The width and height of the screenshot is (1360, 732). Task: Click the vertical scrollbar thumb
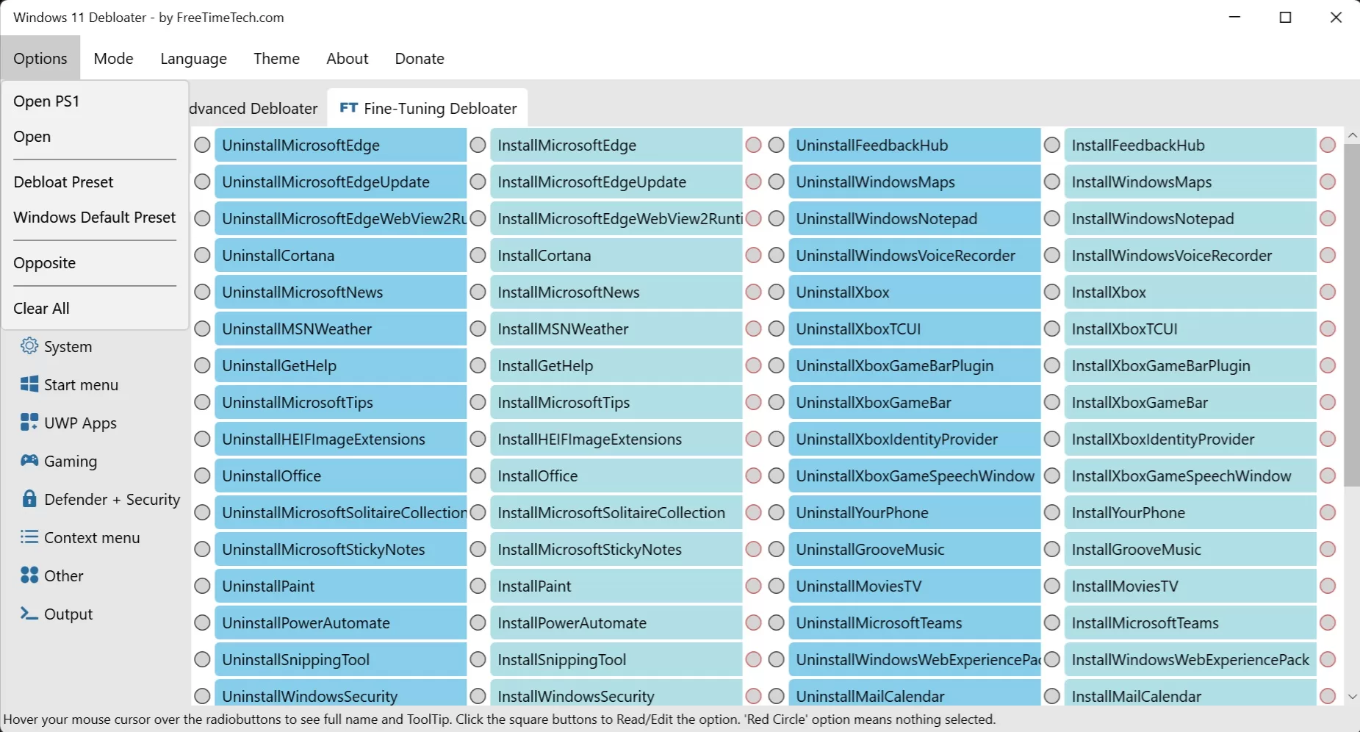pos(1352,315)
